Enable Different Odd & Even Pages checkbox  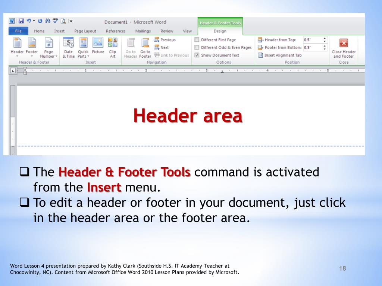(x=197, y=47)
